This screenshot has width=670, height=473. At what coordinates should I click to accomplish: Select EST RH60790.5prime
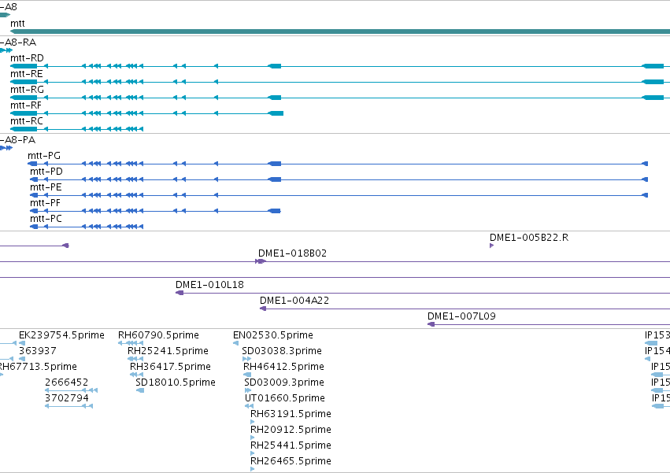(x=158, y=335)
